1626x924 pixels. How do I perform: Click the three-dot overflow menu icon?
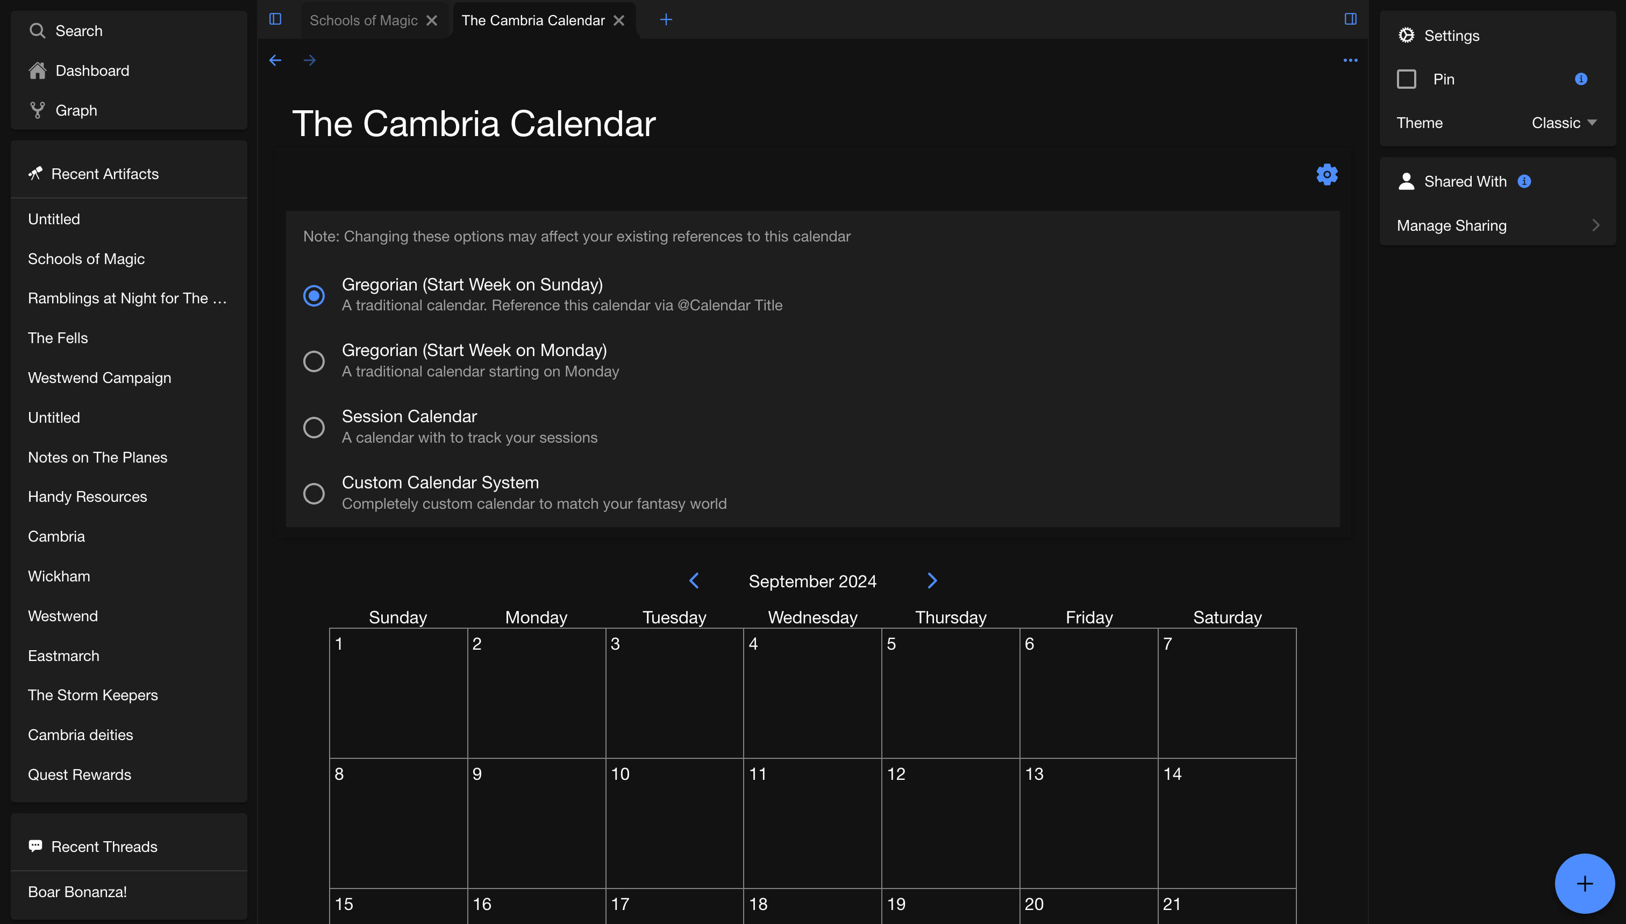tap(1350, 60)
